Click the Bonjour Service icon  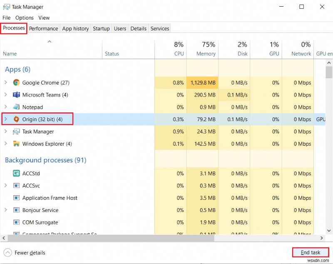coord(16,210)
